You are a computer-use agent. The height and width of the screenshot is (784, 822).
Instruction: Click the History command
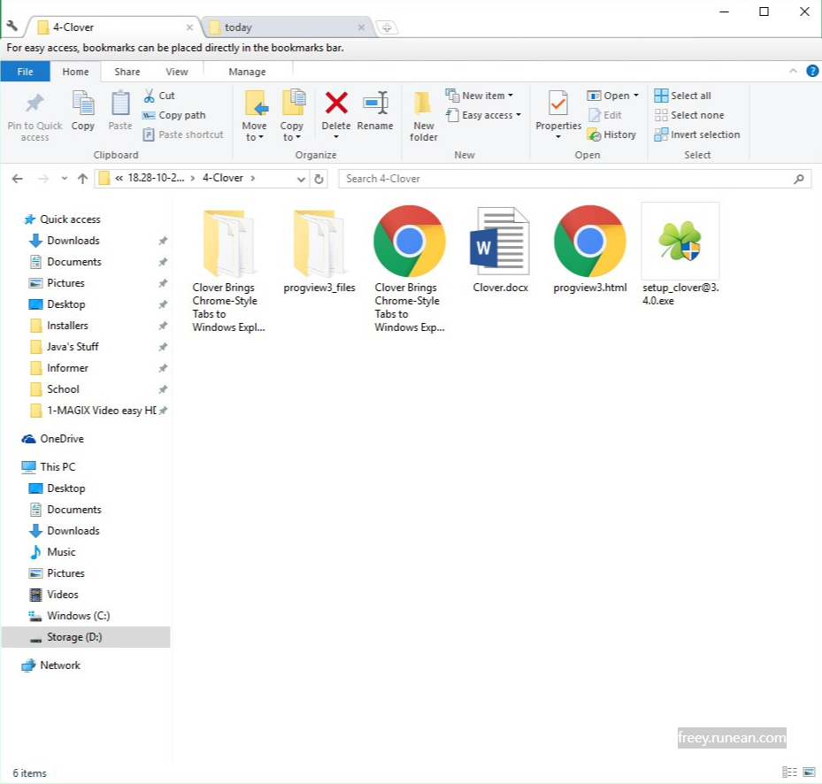click(x=611, y=135)
